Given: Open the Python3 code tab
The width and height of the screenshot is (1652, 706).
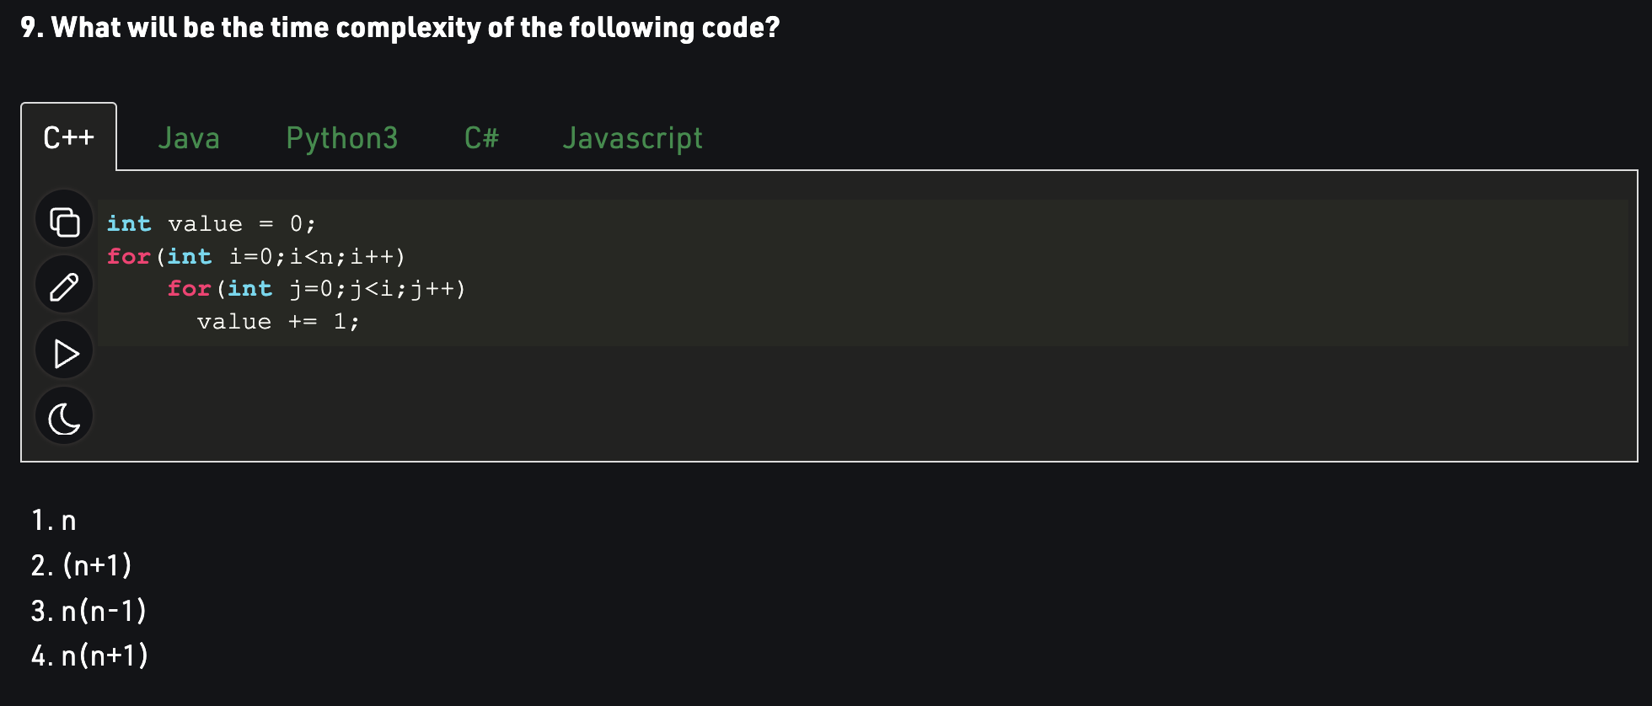Looking at the screenshot, I should click(x=342, y=138).
